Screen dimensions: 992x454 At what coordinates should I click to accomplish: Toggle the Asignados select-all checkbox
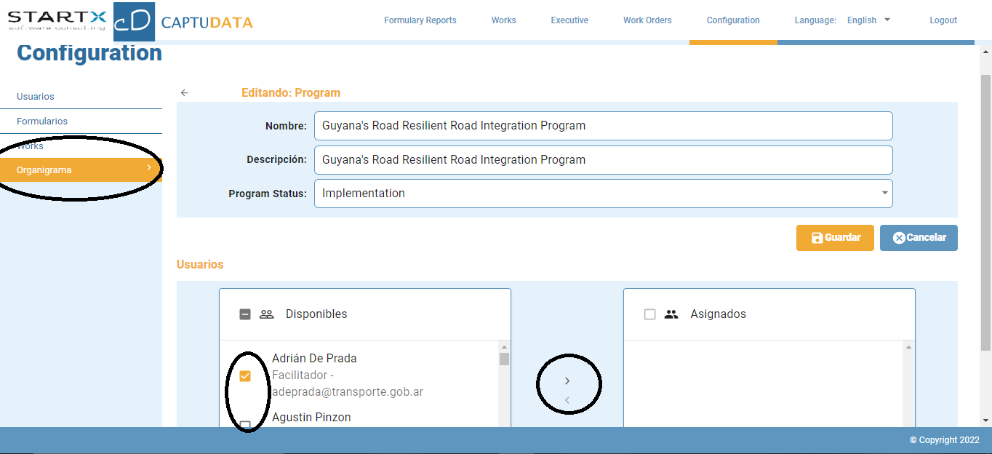[x=650, y=314]
